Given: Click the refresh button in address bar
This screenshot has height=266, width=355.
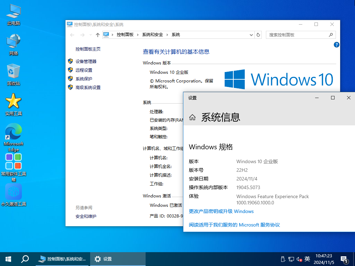Looking at the screenshot, I should [x=258, y=35].
